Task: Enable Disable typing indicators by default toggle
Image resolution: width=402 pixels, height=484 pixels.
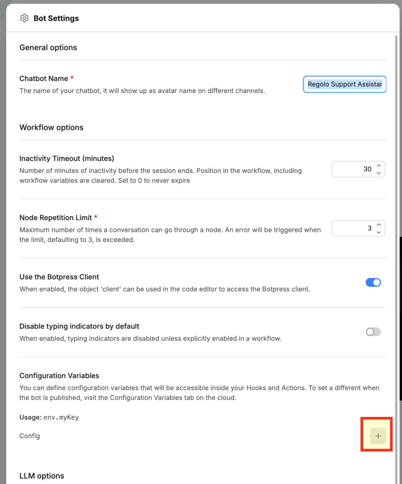Action: (x=373, y=332)
